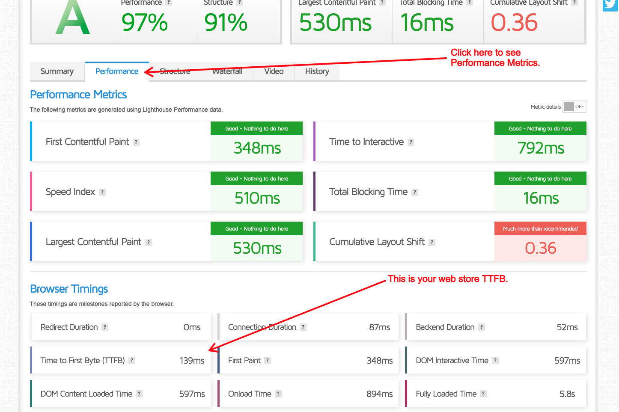Open help for Onload Time

pyautogui.click(x=278, y=394)
